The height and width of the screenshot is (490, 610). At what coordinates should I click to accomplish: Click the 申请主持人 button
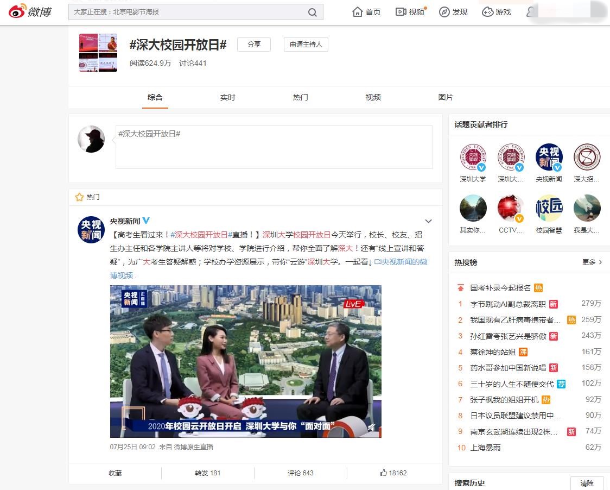306,45
